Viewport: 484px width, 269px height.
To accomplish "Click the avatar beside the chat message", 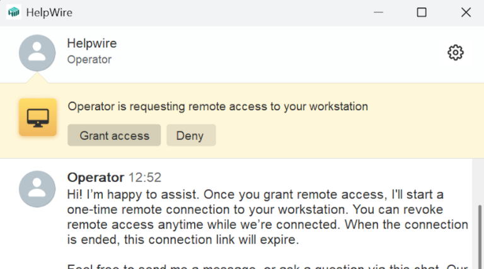I will tap(37, 188).
